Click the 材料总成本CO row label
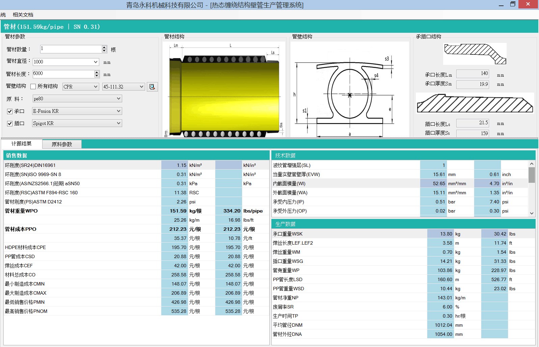 click(20, 275)
